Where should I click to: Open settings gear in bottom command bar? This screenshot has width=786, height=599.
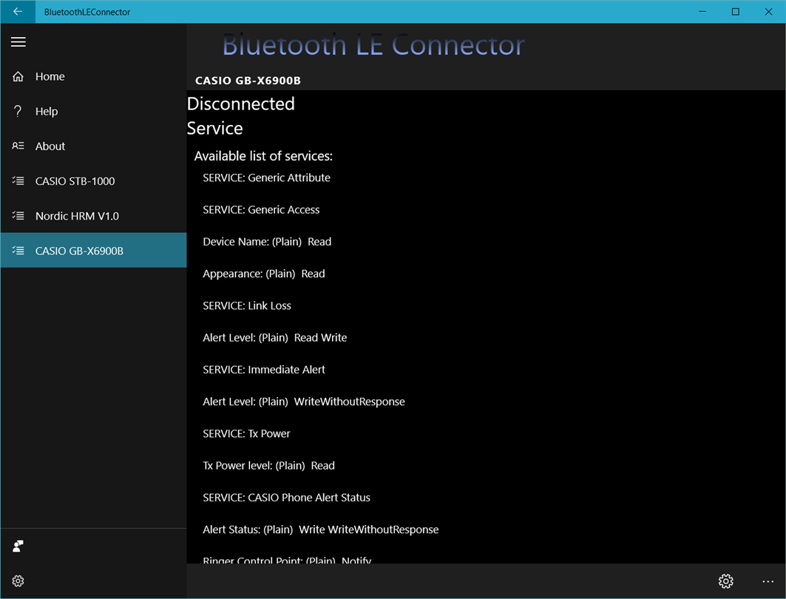726,581
